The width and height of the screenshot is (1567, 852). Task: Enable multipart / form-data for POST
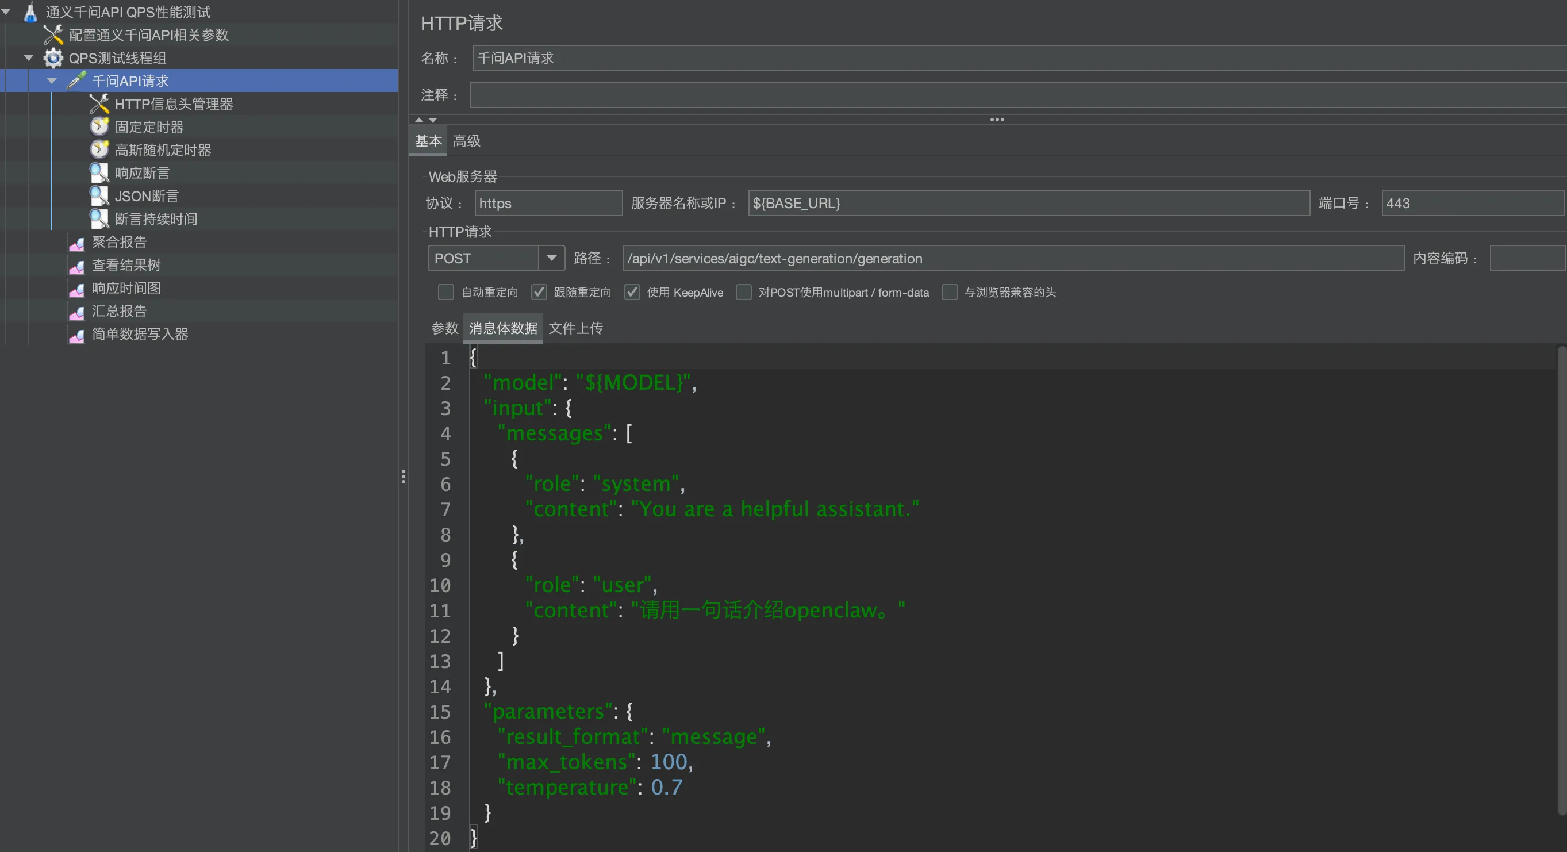pos(743,292)
